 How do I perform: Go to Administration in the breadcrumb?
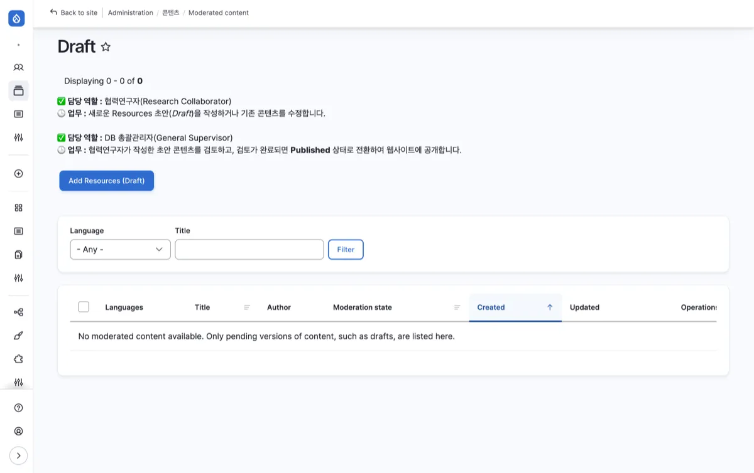[130, 13]
